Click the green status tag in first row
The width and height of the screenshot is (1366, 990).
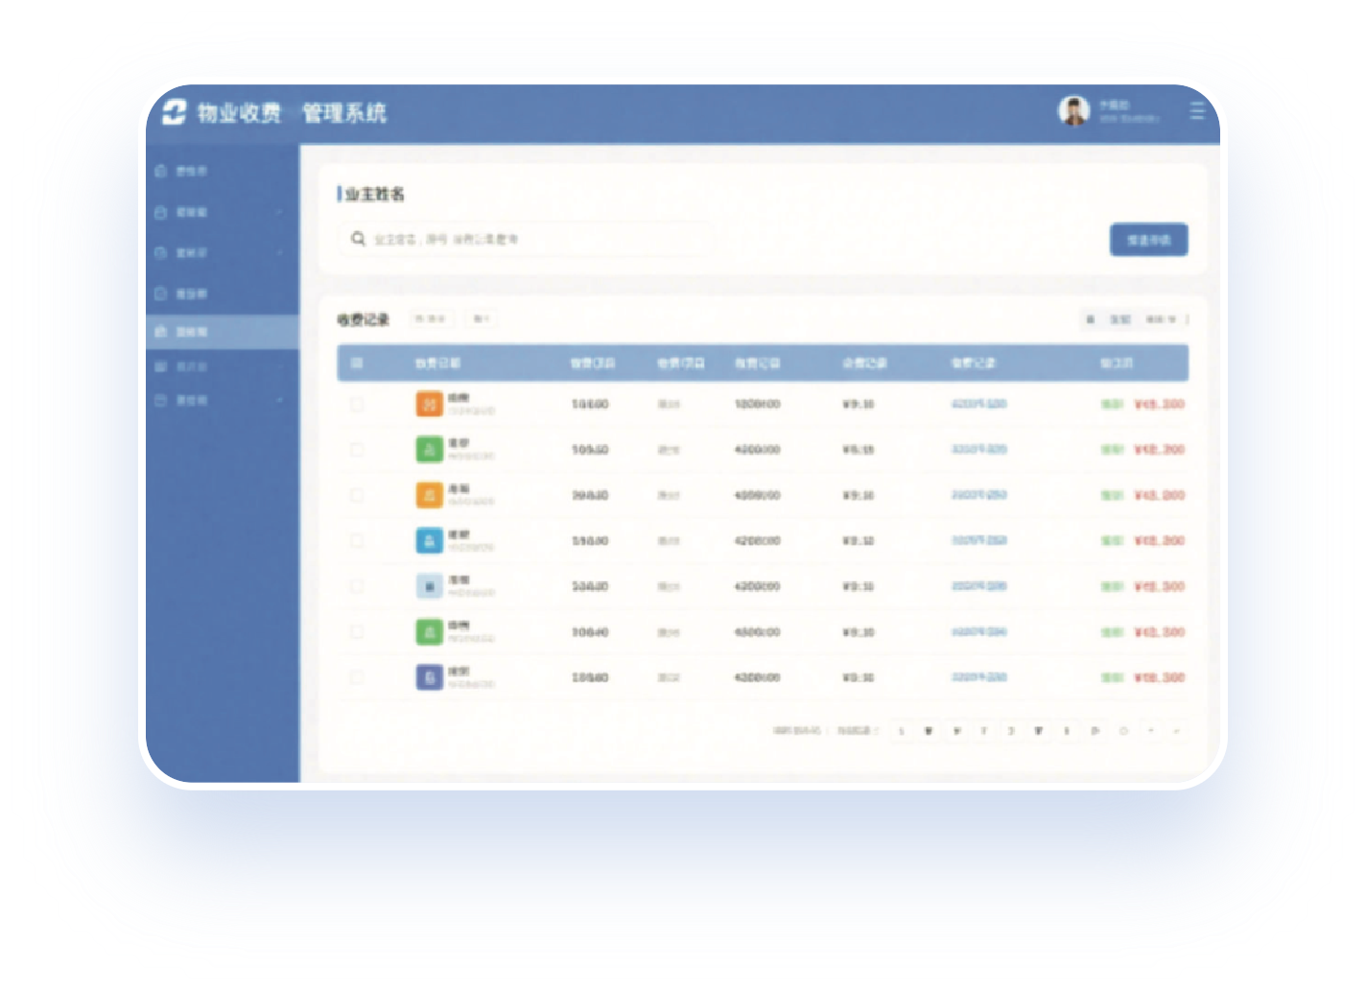tap(1111, 404)
